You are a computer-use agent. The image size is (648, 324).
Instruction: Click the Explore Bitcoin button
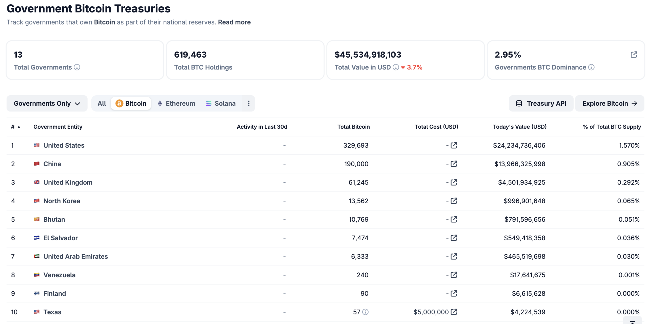[x=610, y=103]
